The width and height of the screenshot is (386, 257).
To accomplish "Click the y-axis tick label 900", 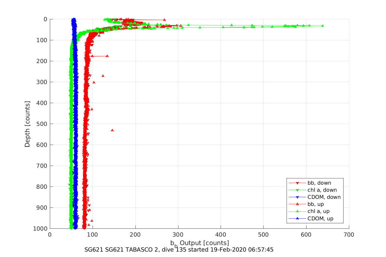I will point(42,208).
